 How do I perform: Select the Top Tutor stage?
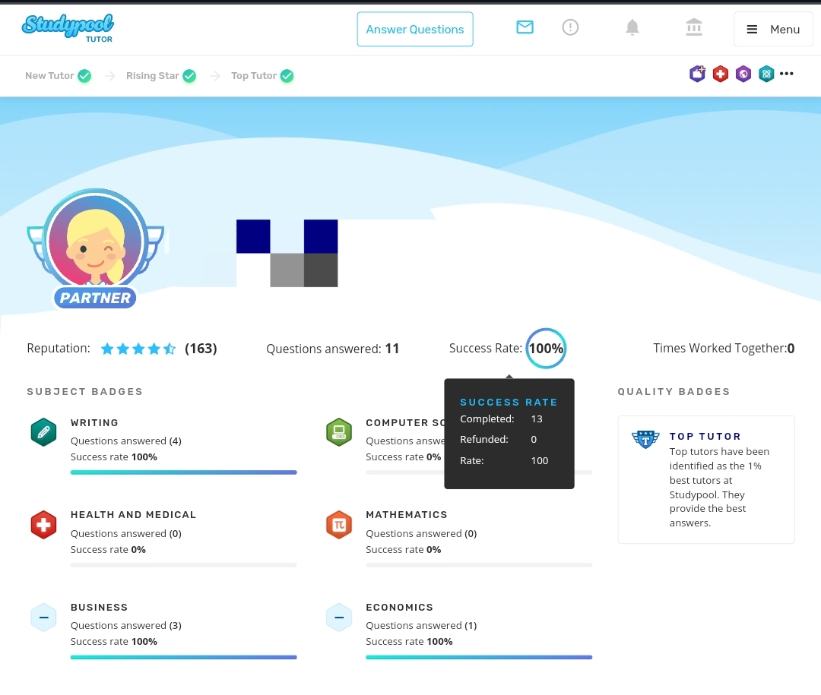[x=254, y=76]
